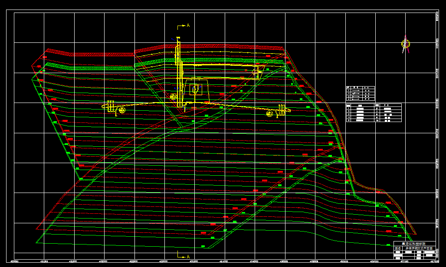Select the yellow circle symbol beside right shaft group

pyautogui.click(x=270, y=114)
